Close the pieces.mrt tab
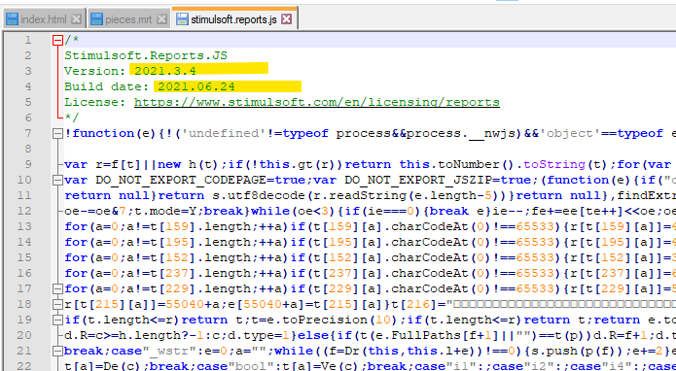The width and height of the screenshot is (676, 371). (161, 19)
